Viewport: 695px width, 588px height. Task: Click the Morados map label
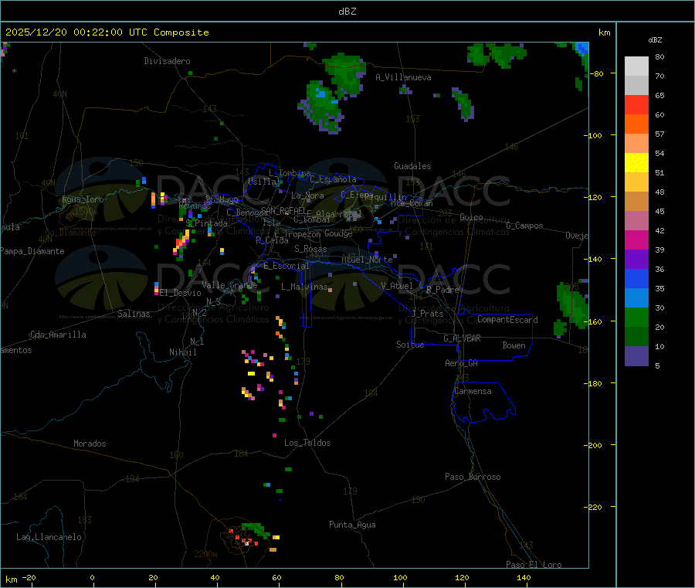point(90,444)
